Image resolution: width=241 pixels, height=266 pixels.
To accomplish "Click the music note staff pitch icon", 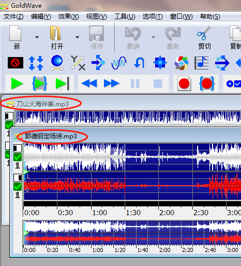I will (201, 63).
